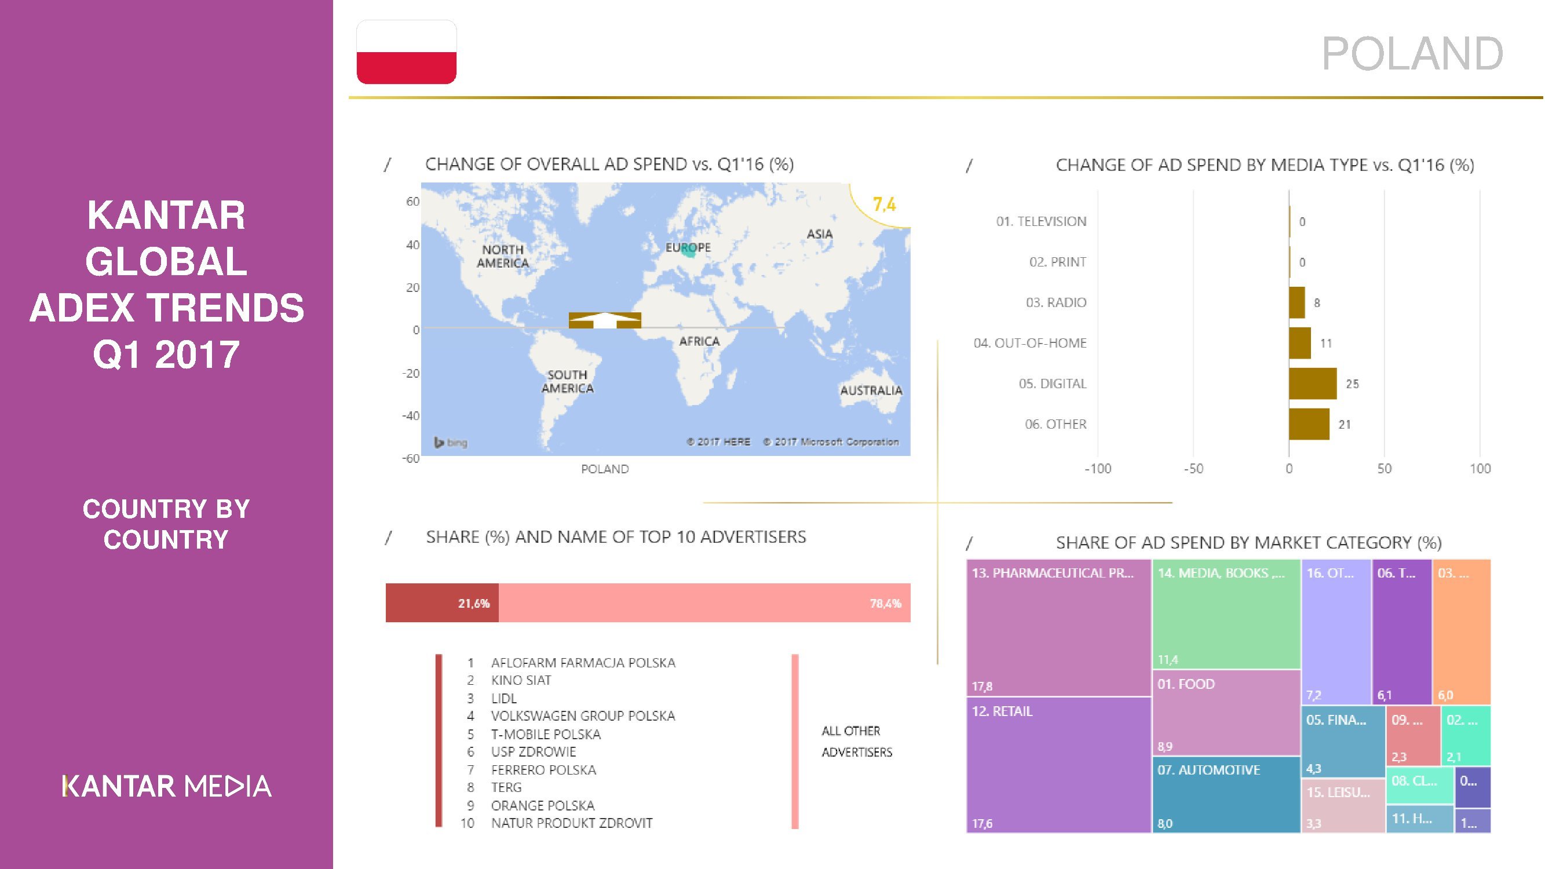
Task: Select the Radio bar showing 8
Action: coord(1297,303)
